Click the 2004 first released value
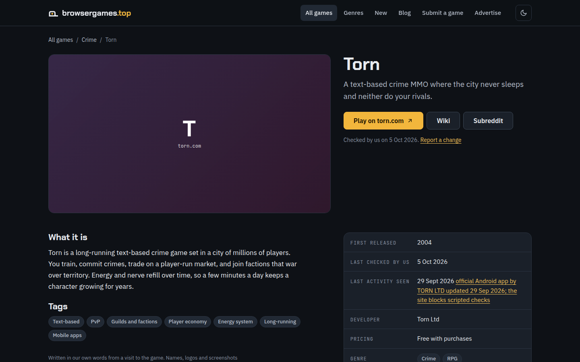580x362 pixels. [x=424, y=243]
